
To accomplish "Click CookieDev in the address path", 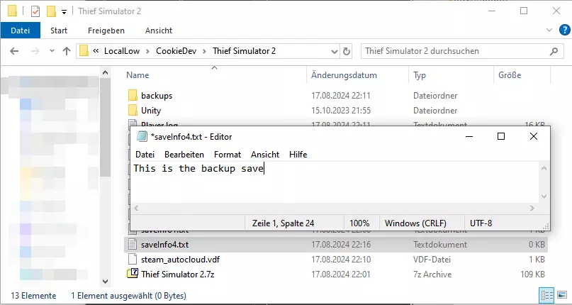I will (178, 51).
